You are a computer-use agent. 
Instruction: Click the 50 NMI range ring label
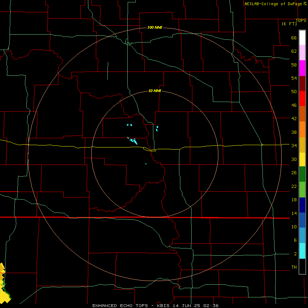[155, 91]
